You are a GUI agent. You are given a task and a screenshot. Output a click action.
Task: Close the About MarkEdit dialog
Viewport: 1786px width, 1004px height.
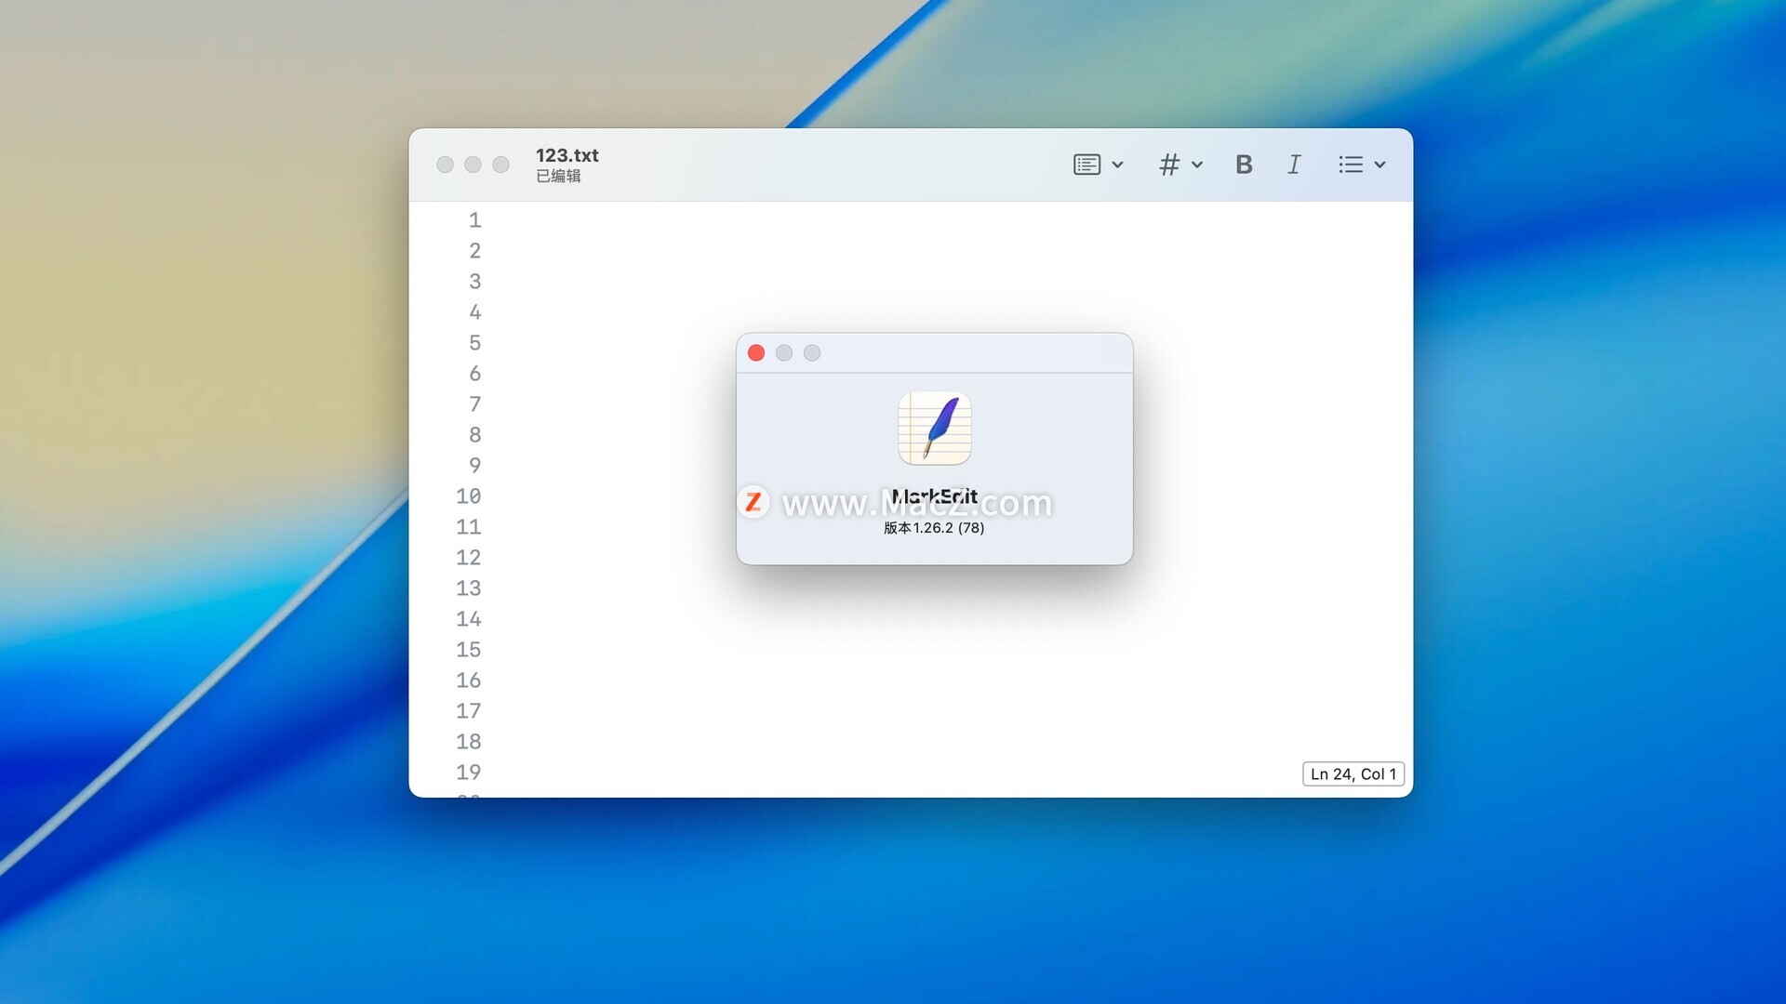(x=756, y=353)
